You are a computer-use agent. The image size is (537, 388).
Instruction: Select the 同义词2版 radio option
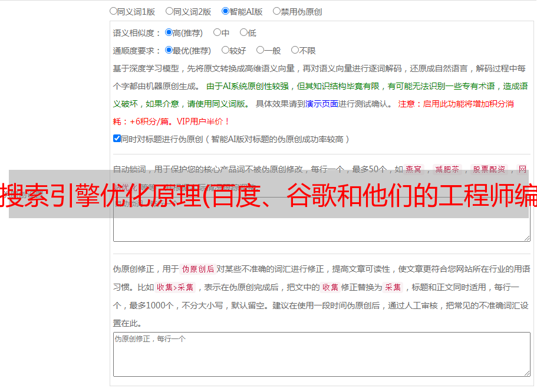click(x=169, y=11)
